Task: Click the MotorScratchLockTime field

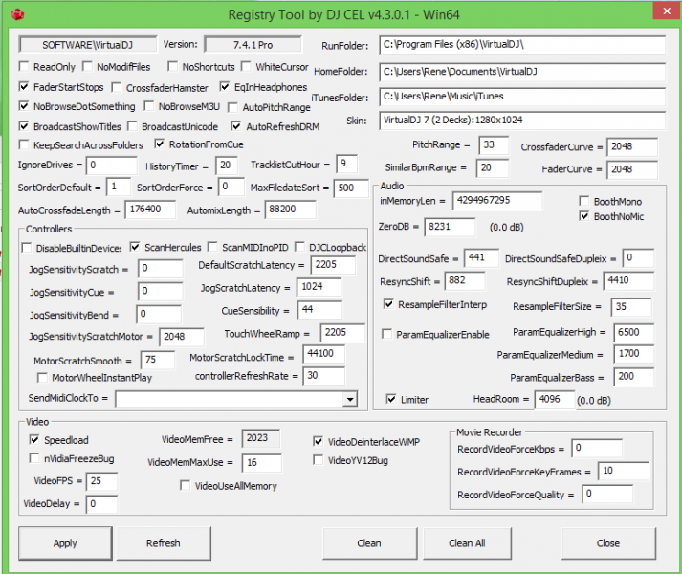Action: tap(324, 354)
